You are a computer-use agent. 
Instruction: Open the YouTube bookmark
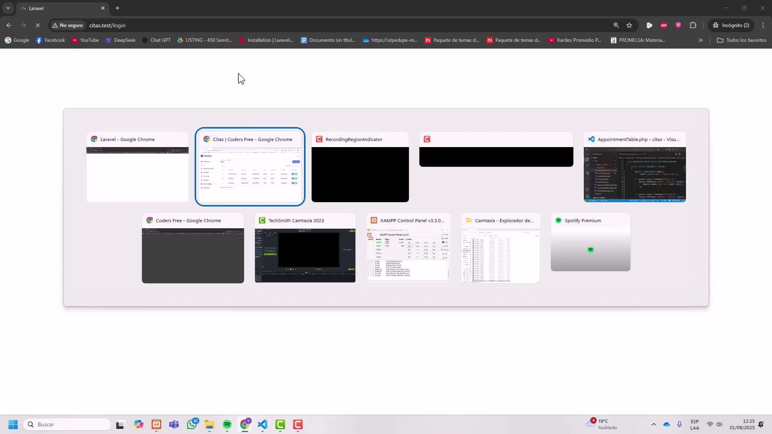click(x=85, y=40)
